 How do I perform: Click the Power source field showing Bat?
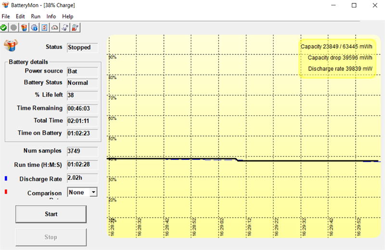tap(82, 71)
